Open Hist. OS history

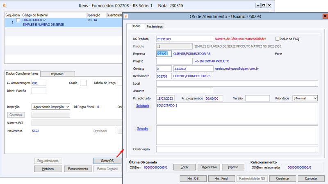[193, 179]
